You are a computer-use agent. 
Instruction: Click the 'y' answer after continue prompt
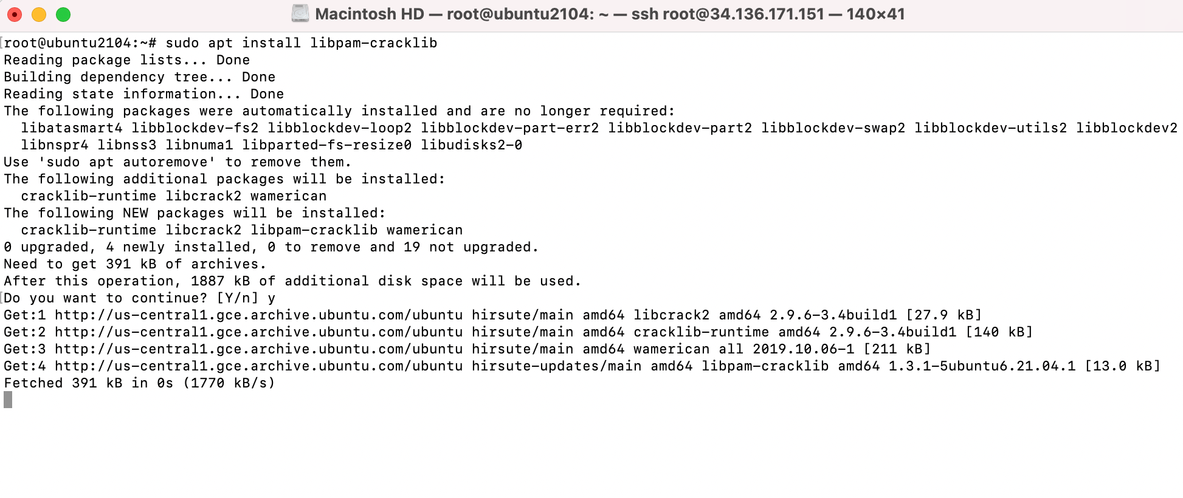pyautogui.click(x=271, y=298)
